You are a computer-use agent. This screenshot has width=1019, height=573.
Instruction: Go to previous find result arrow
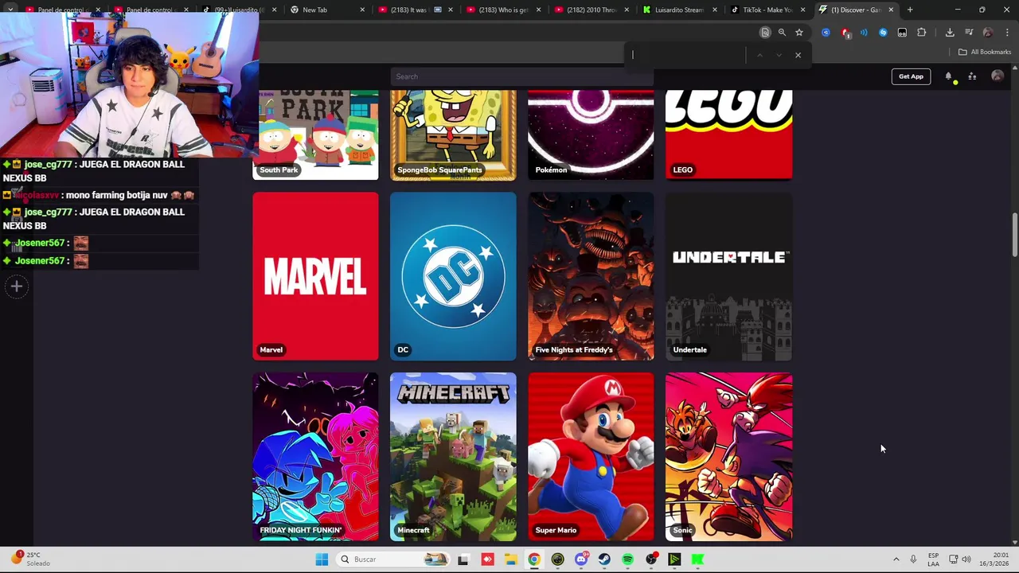tap(759, 55)
